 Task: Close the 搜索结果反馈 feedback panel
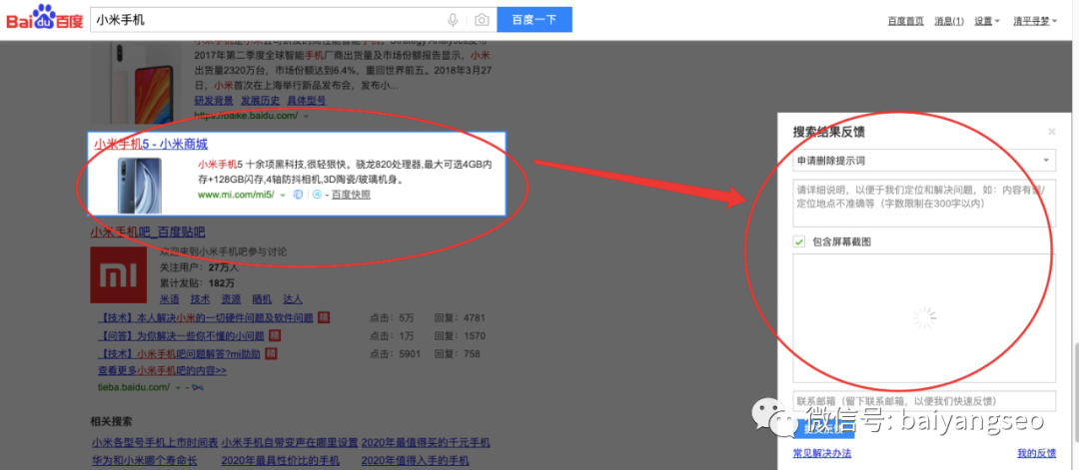click(x=1051, y=132)
